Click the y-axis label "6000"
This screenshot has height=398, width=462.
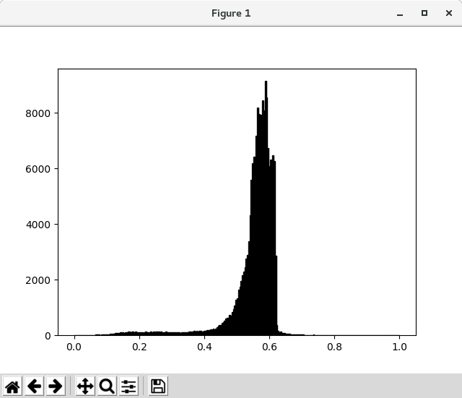(x=38, y=169)
